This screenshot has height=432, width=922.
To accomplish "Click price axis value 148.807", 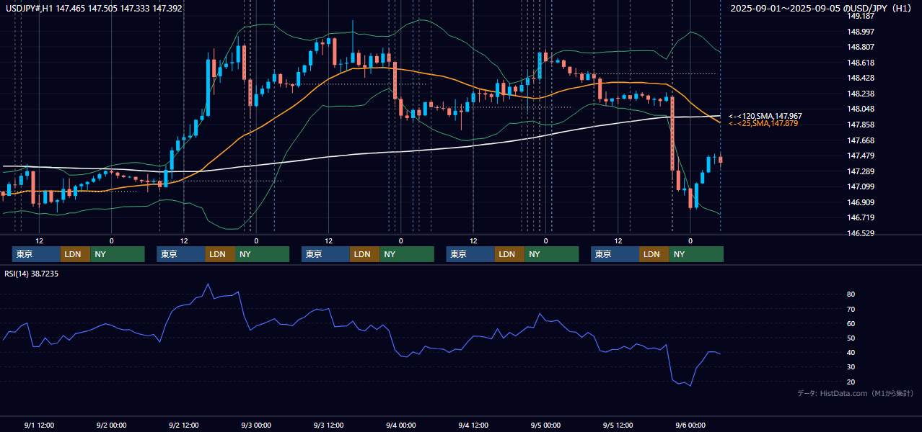I will pos(860,47).
